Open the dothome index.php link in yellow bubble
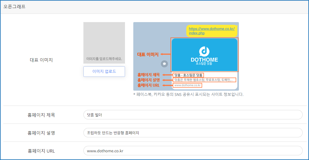 coord(212,31)
